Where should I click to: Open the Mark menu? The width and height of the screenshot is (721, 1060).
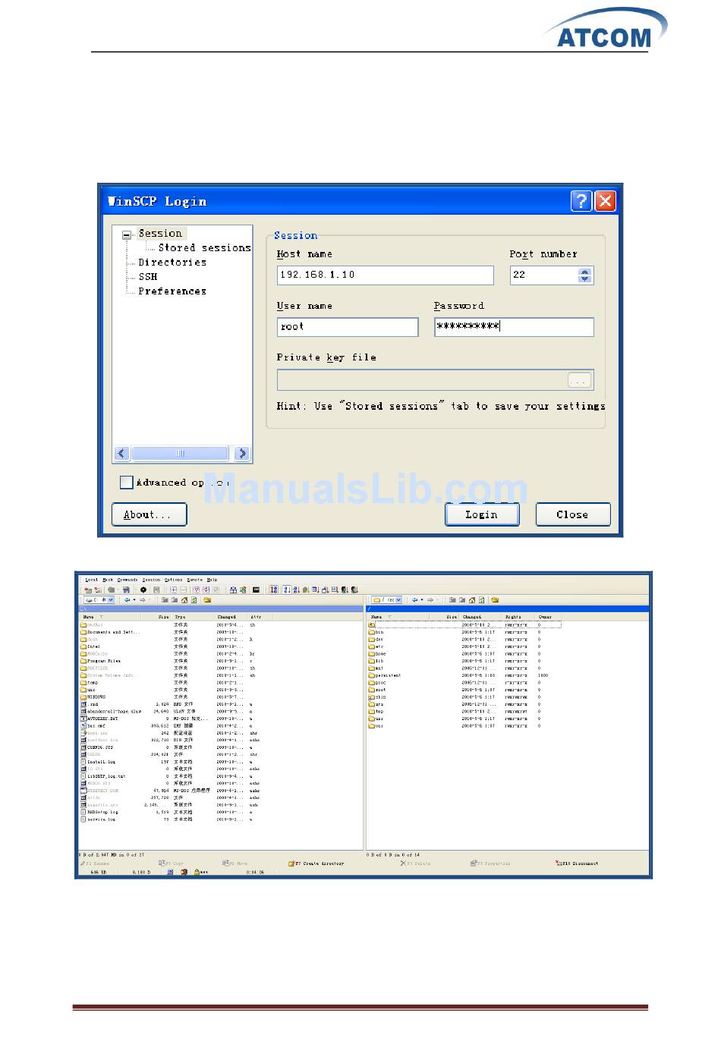(x=108, y=580)
